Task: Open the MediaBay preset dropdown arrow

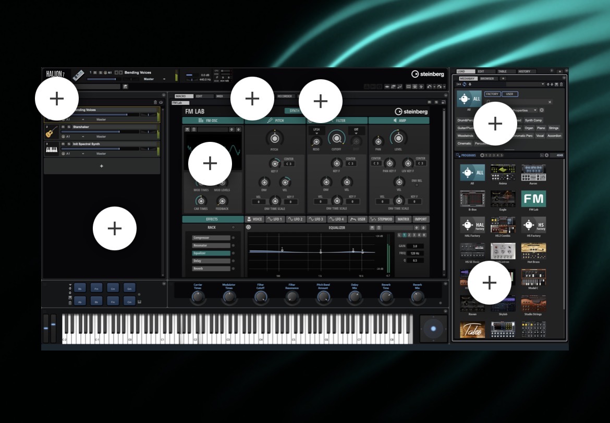Action: coord(543,84)
